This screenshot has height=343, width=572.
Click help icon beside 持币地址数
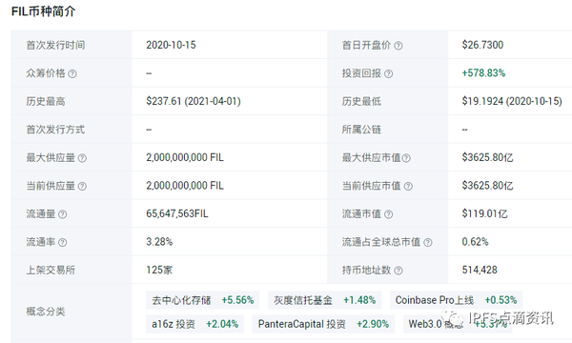[x=398, y=271]
